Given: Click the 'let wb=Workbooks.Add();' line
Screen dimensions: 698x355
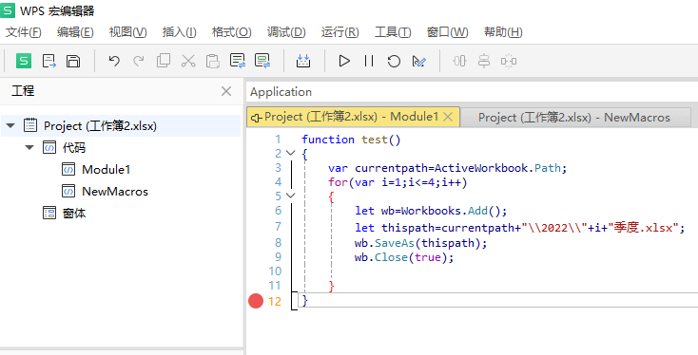Looking at the screenshot, I should click(431, 210).
